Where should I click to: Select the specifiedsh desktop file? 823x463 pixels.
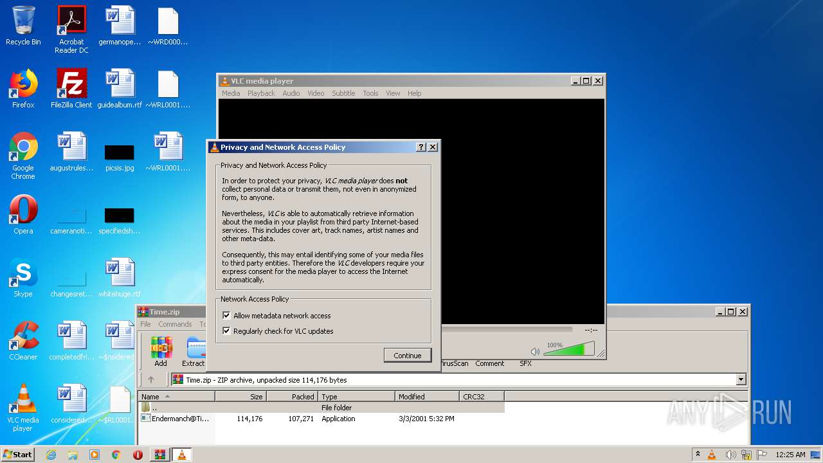tap(120, 220)
